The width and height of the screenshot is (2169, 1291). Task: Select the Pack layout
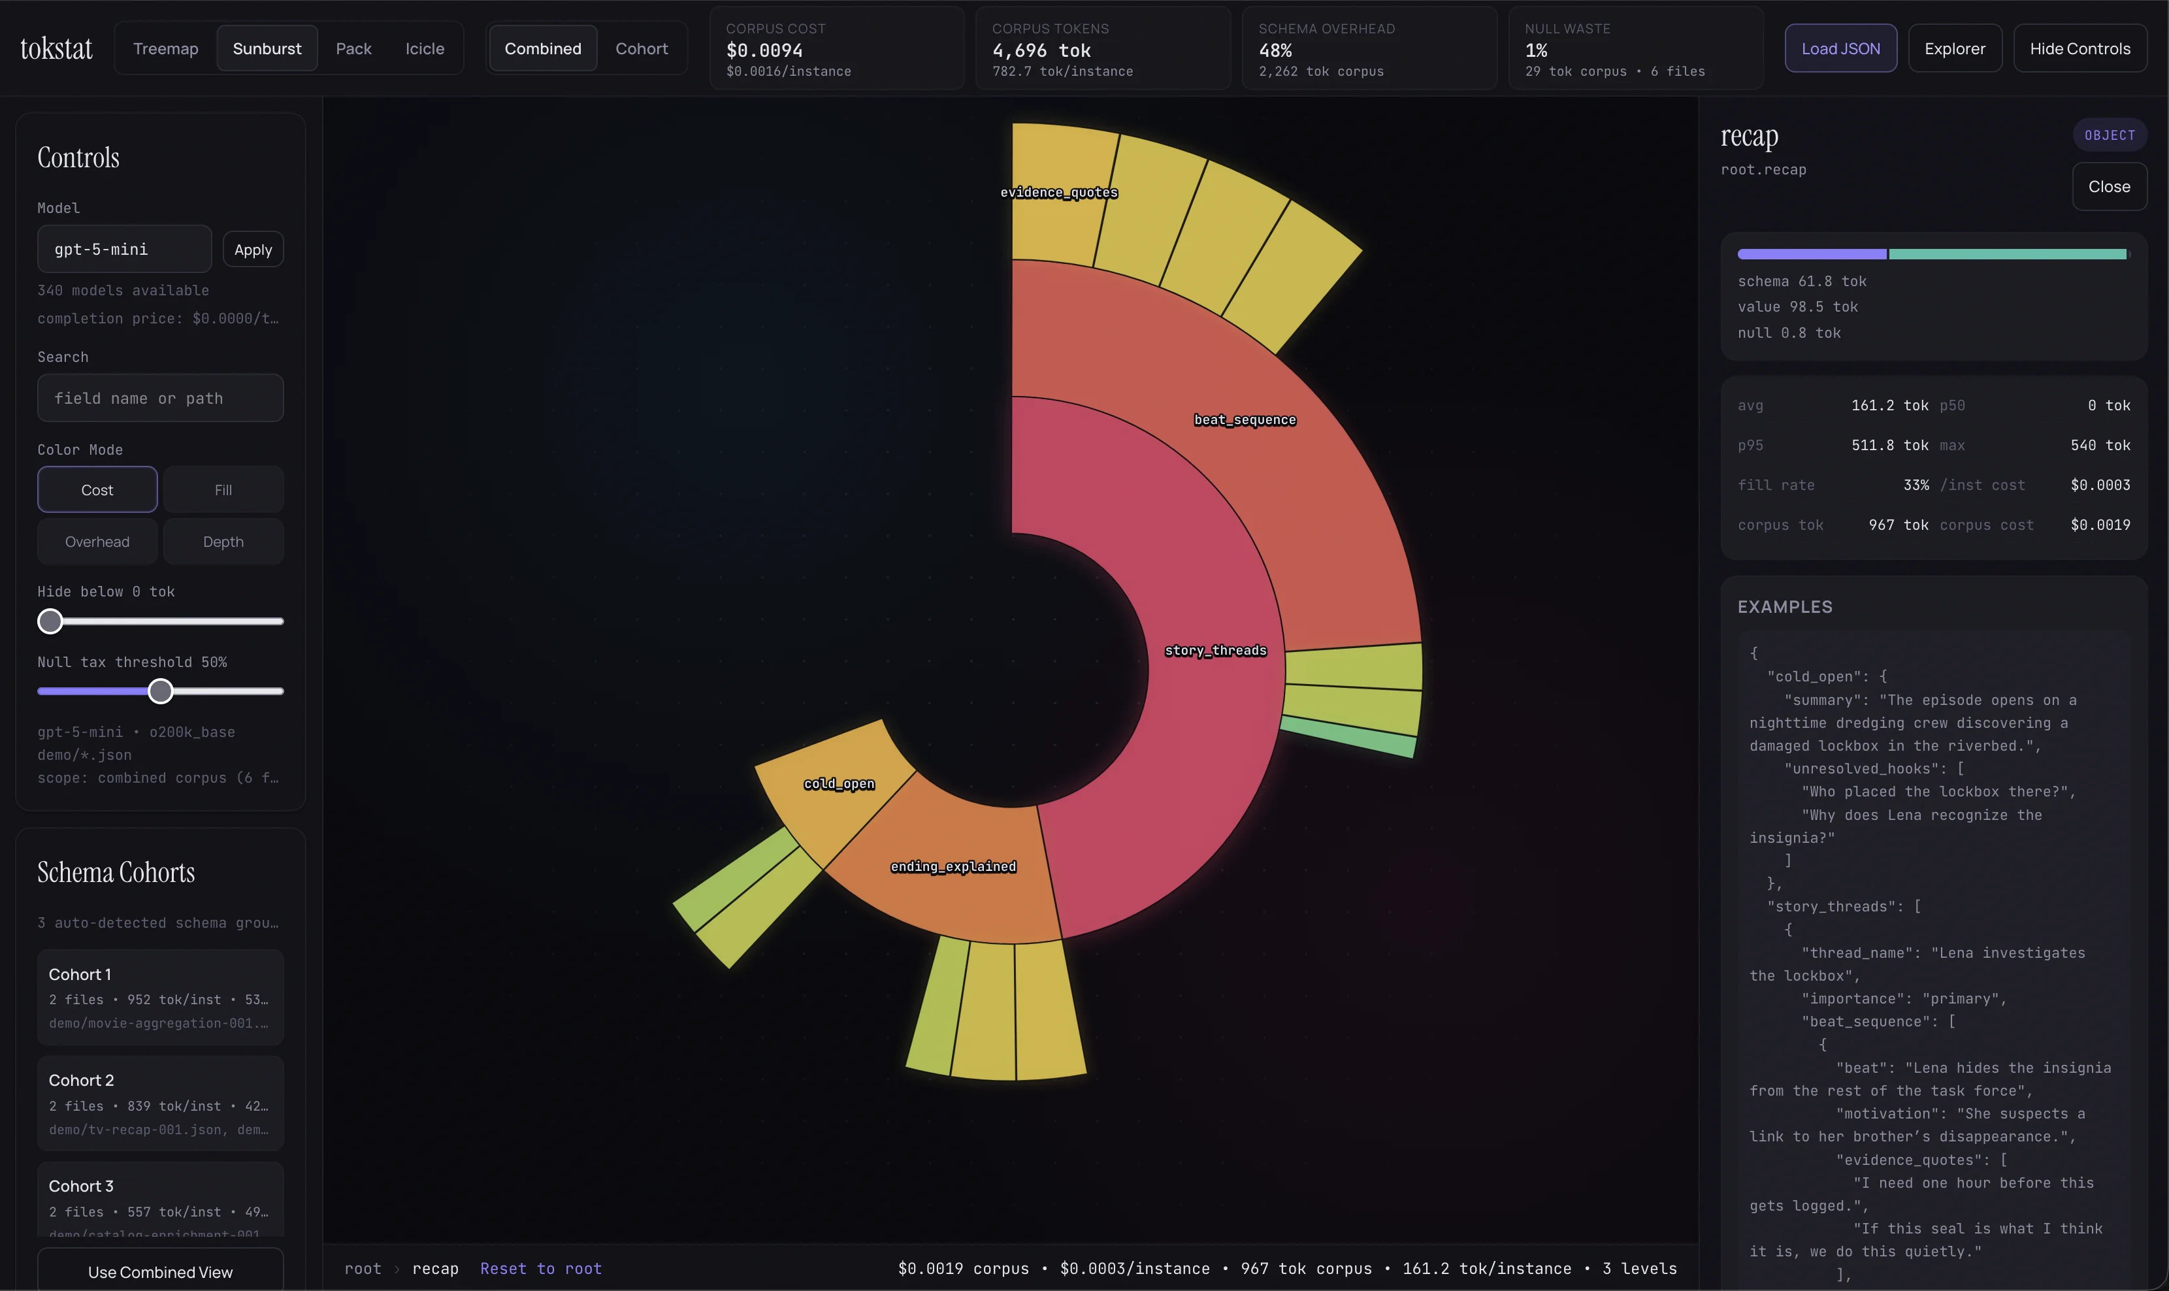coord(353,48)
